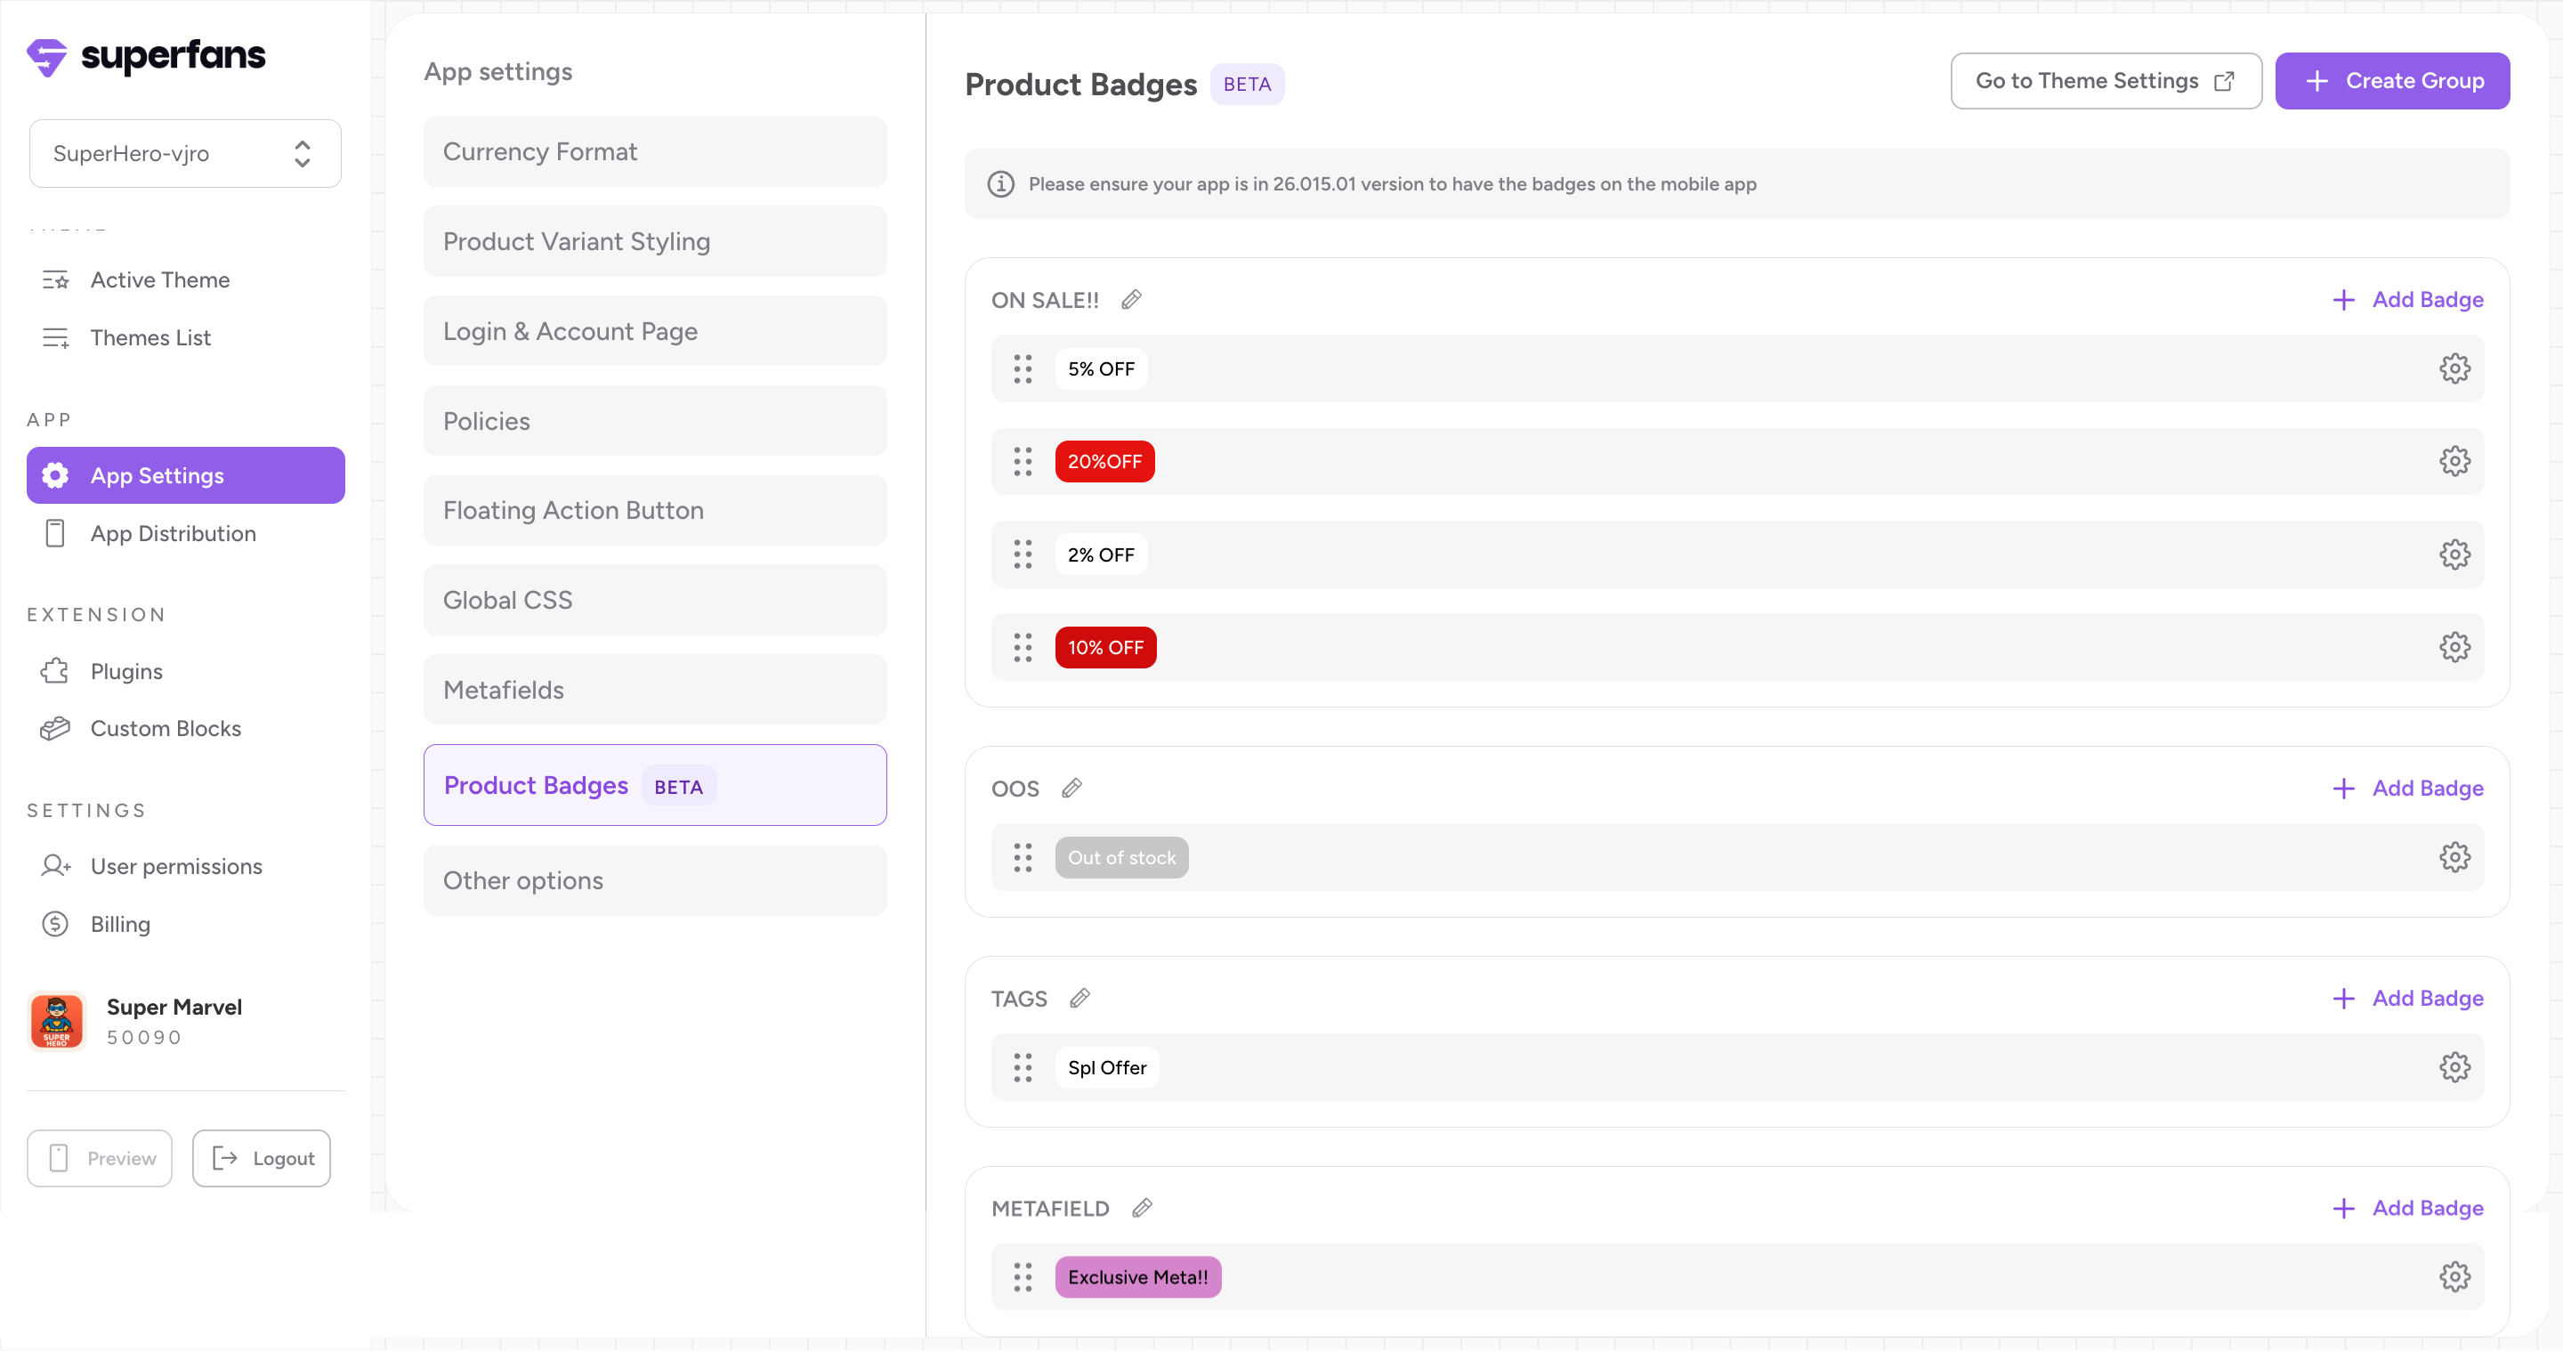Screen dimensions: 2563x1352
Task: Click the red 10% OFF badge chip
Action: pyautogui.click(x=1105, y=648)
